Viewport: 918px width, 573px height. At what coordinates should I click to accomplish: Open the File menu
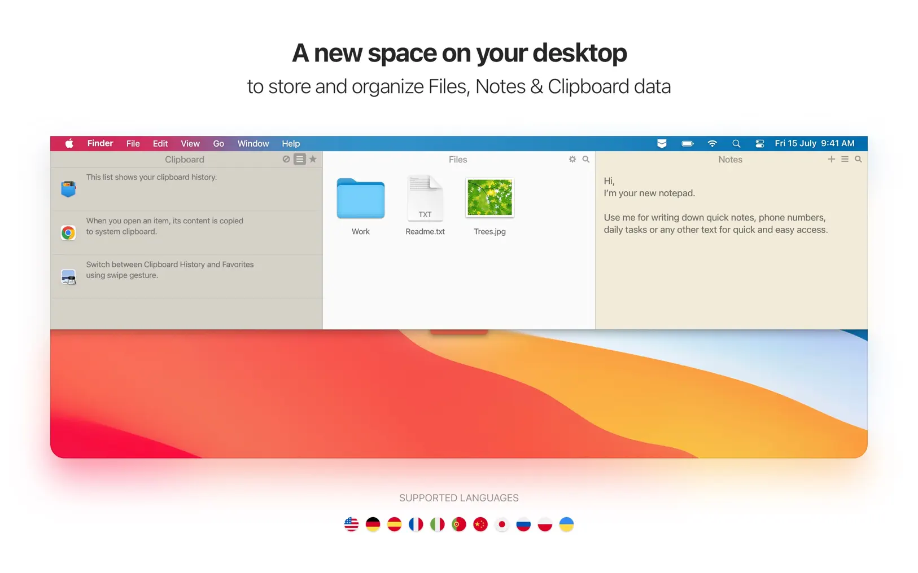[x=133, y=143]
